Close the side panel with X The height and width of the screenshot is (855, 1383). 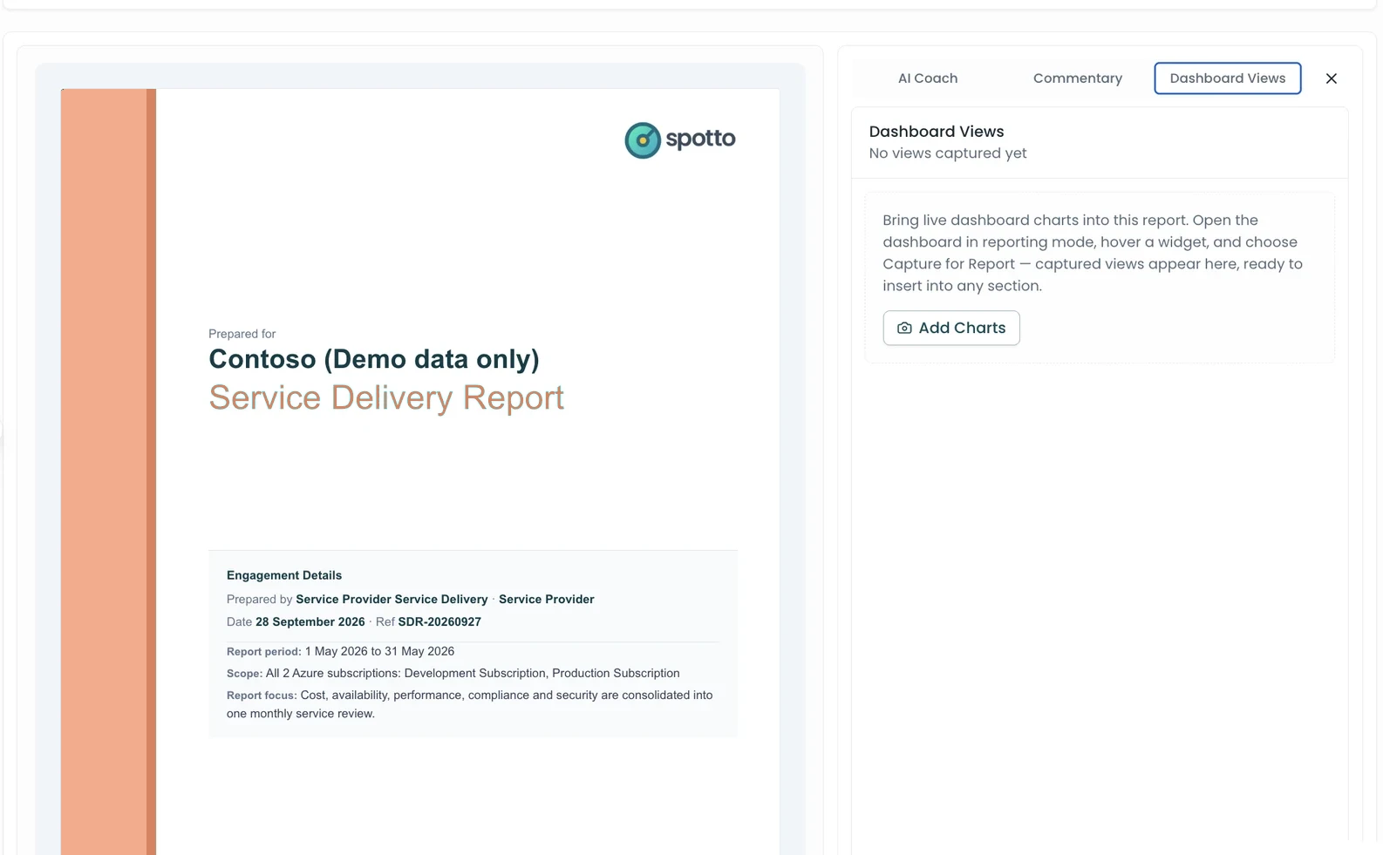(1331, 78)
